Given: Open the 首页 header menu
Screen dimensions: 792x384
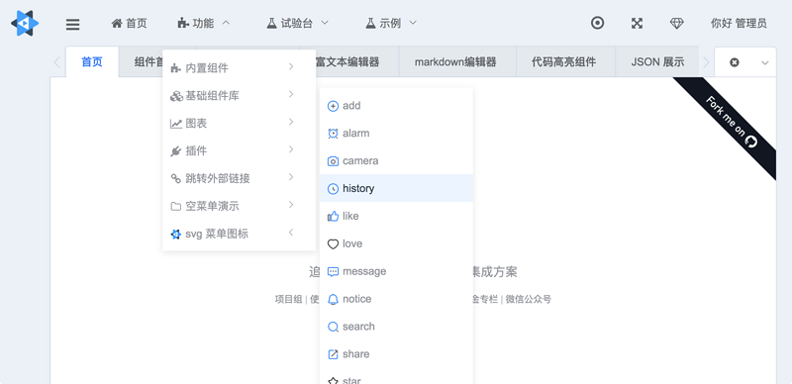Looking at the screenshot, I should point(130,23).
